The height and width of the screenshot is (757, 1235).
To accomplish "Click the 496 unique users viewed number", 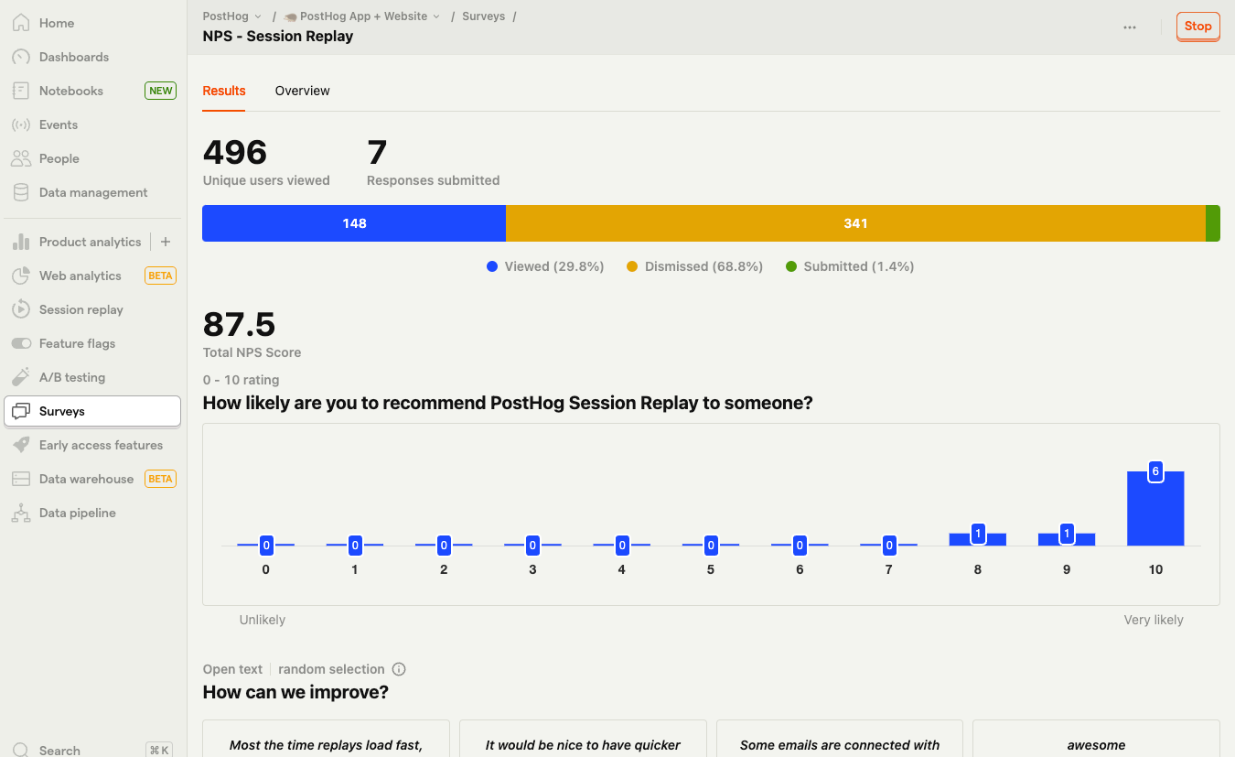I will tap(235, 152).
